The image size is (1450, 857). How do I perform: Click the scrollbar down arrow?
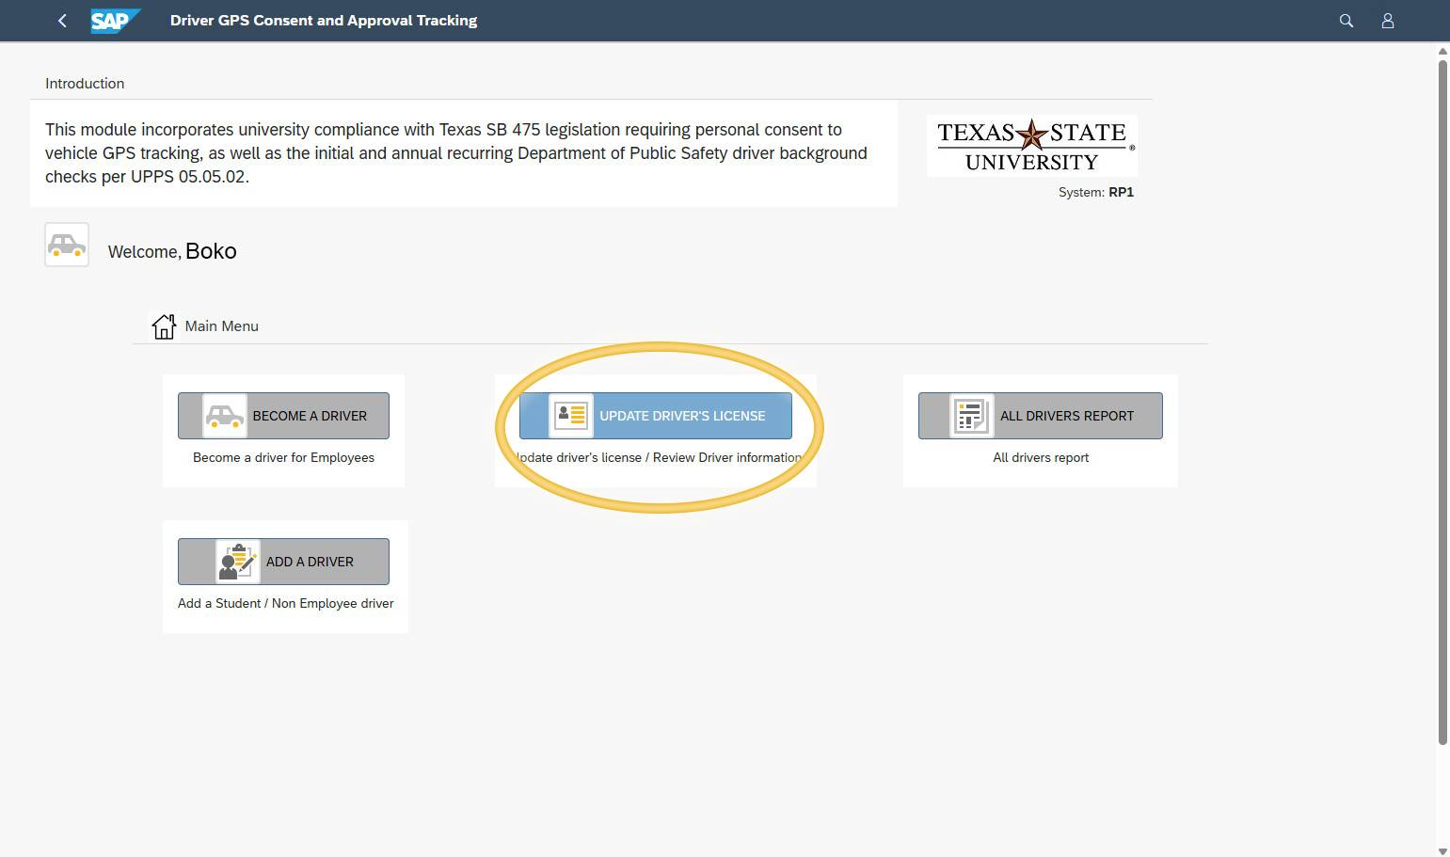pyautogui.click(x=1442, y=849)
